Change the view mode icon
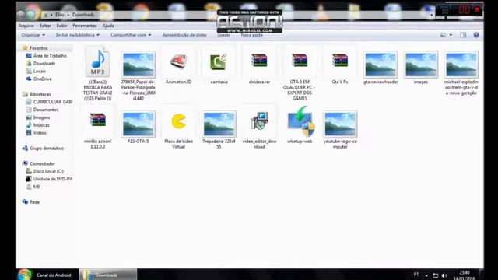 tap(443, 35)
